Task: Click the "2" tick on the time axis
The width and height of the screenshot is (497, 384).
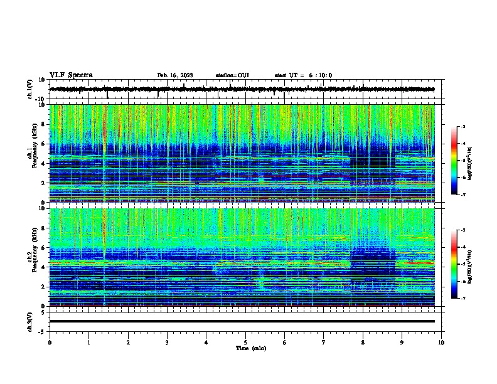Action: coord(128,343)
